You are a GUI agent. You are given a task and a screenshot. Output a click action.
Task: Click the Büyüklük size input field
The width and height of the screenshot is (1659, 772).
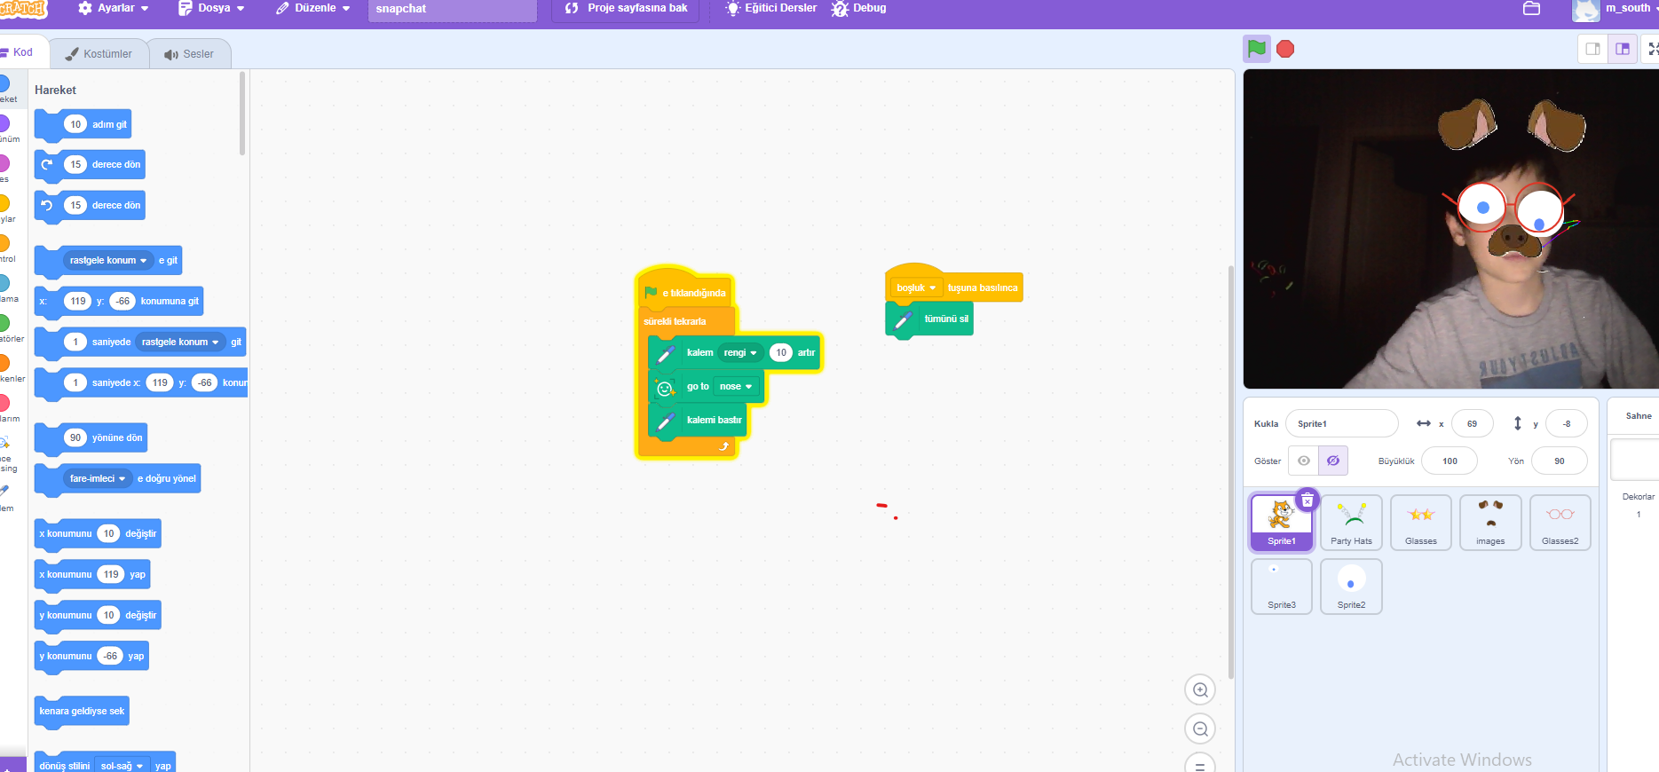click(x=1449, y=461)
